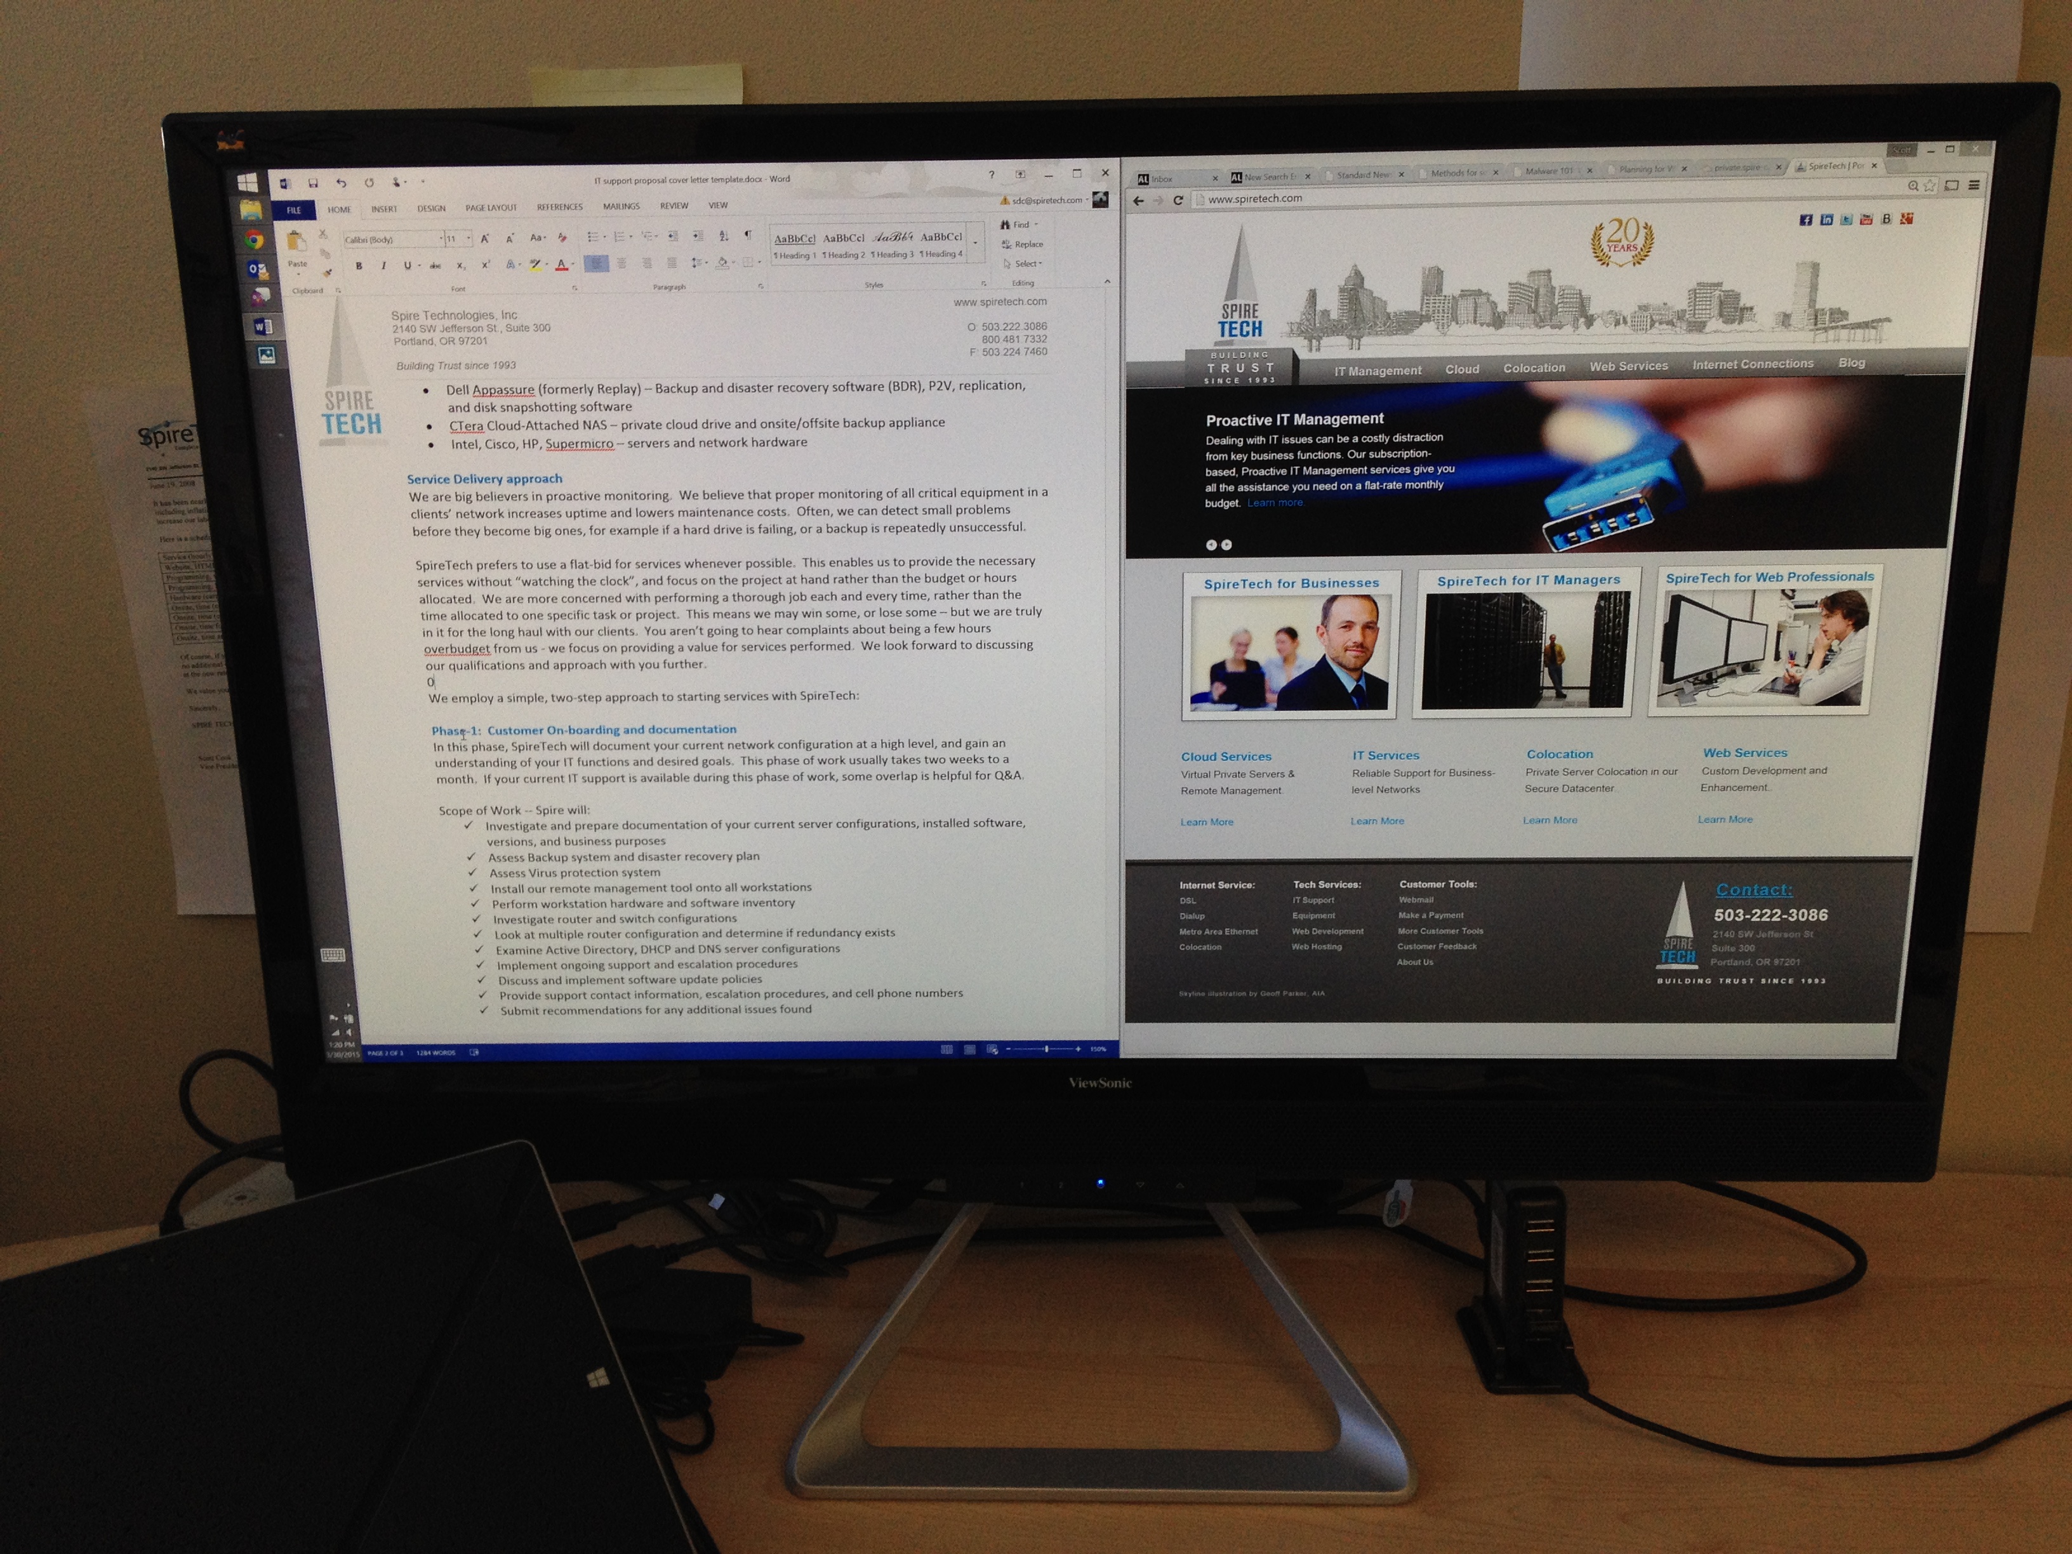Open Chrome's hamburger menu
This screenshot has height=1554, width=2072.
click(x=1974, y=185)
